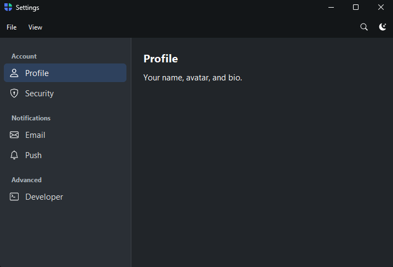
Task: Click the Security shield icon
Action: click(14, 93)
